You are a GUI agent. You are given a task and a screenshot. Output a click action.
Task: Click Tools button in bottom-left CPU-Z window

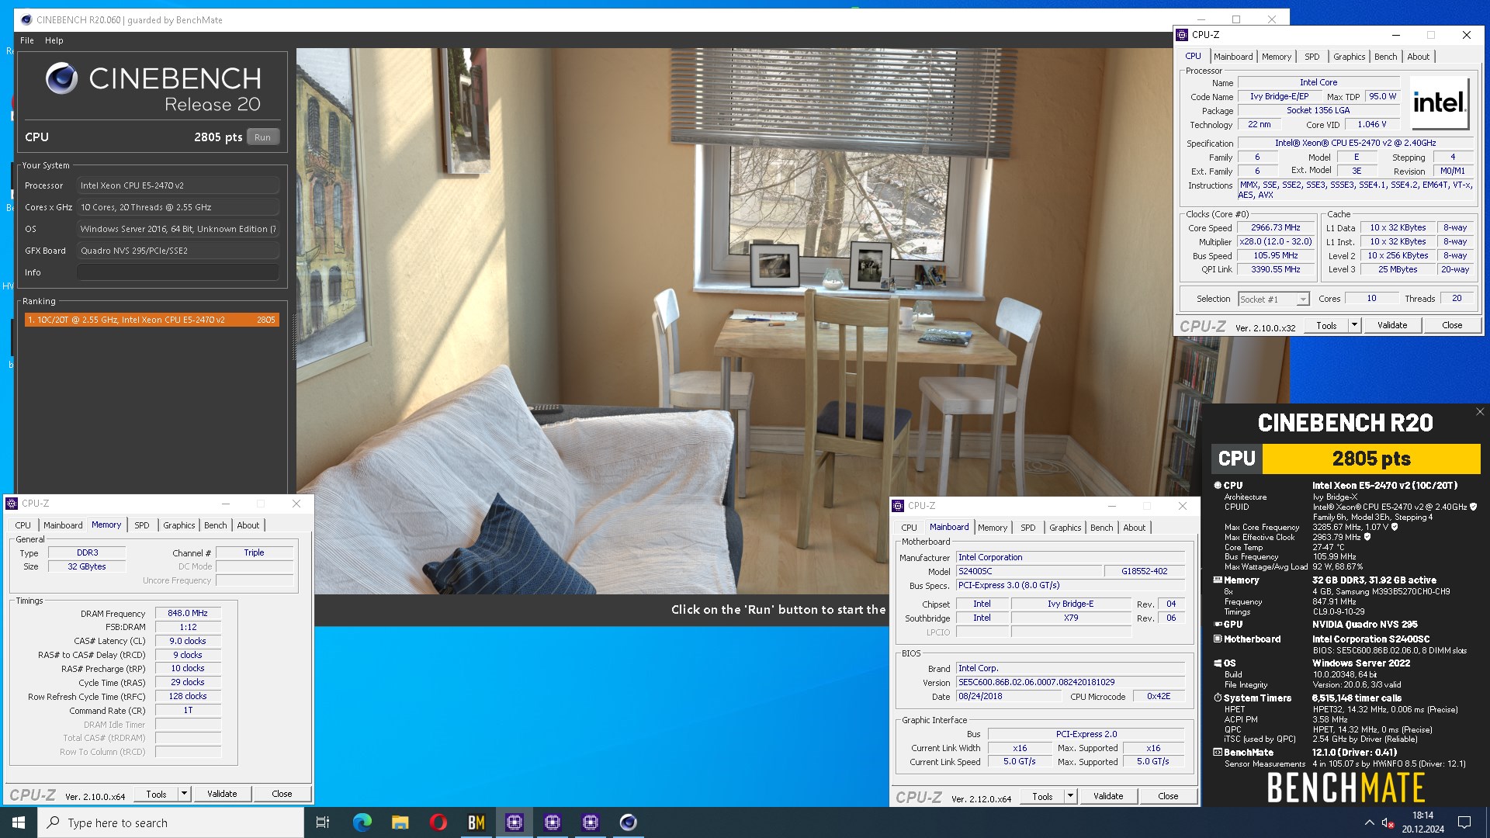pyautogui.click(x=156, y=795)
